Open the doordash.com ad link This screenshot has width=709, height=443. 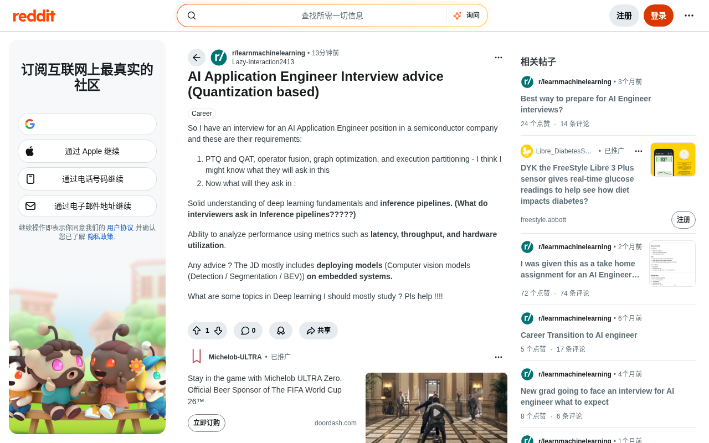(x=336, y=423)
